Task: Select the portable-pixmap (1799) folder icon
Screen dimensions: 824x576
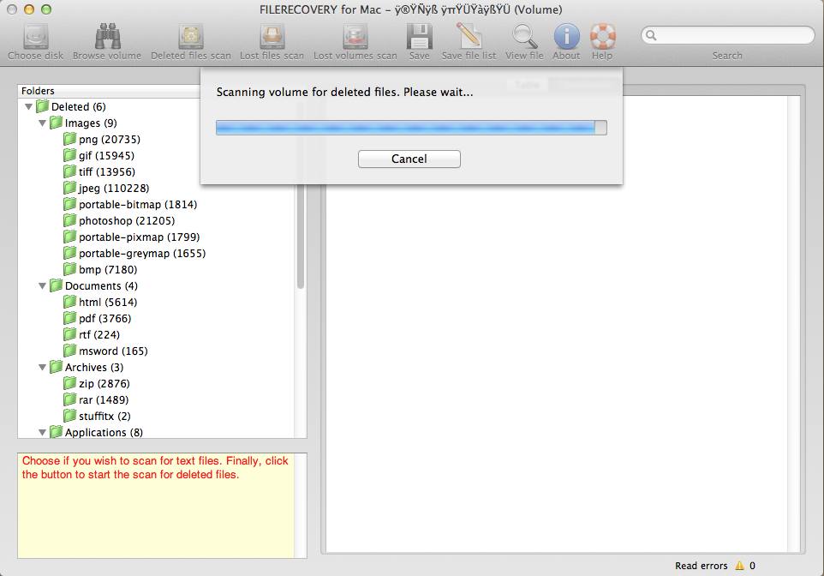Action: [70, 237]
